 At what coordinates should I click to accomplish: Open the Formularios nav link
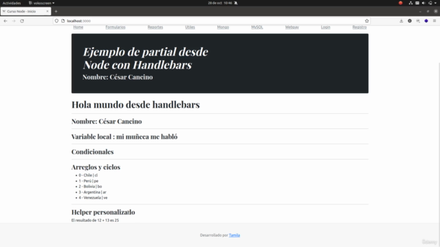(115, 27)
